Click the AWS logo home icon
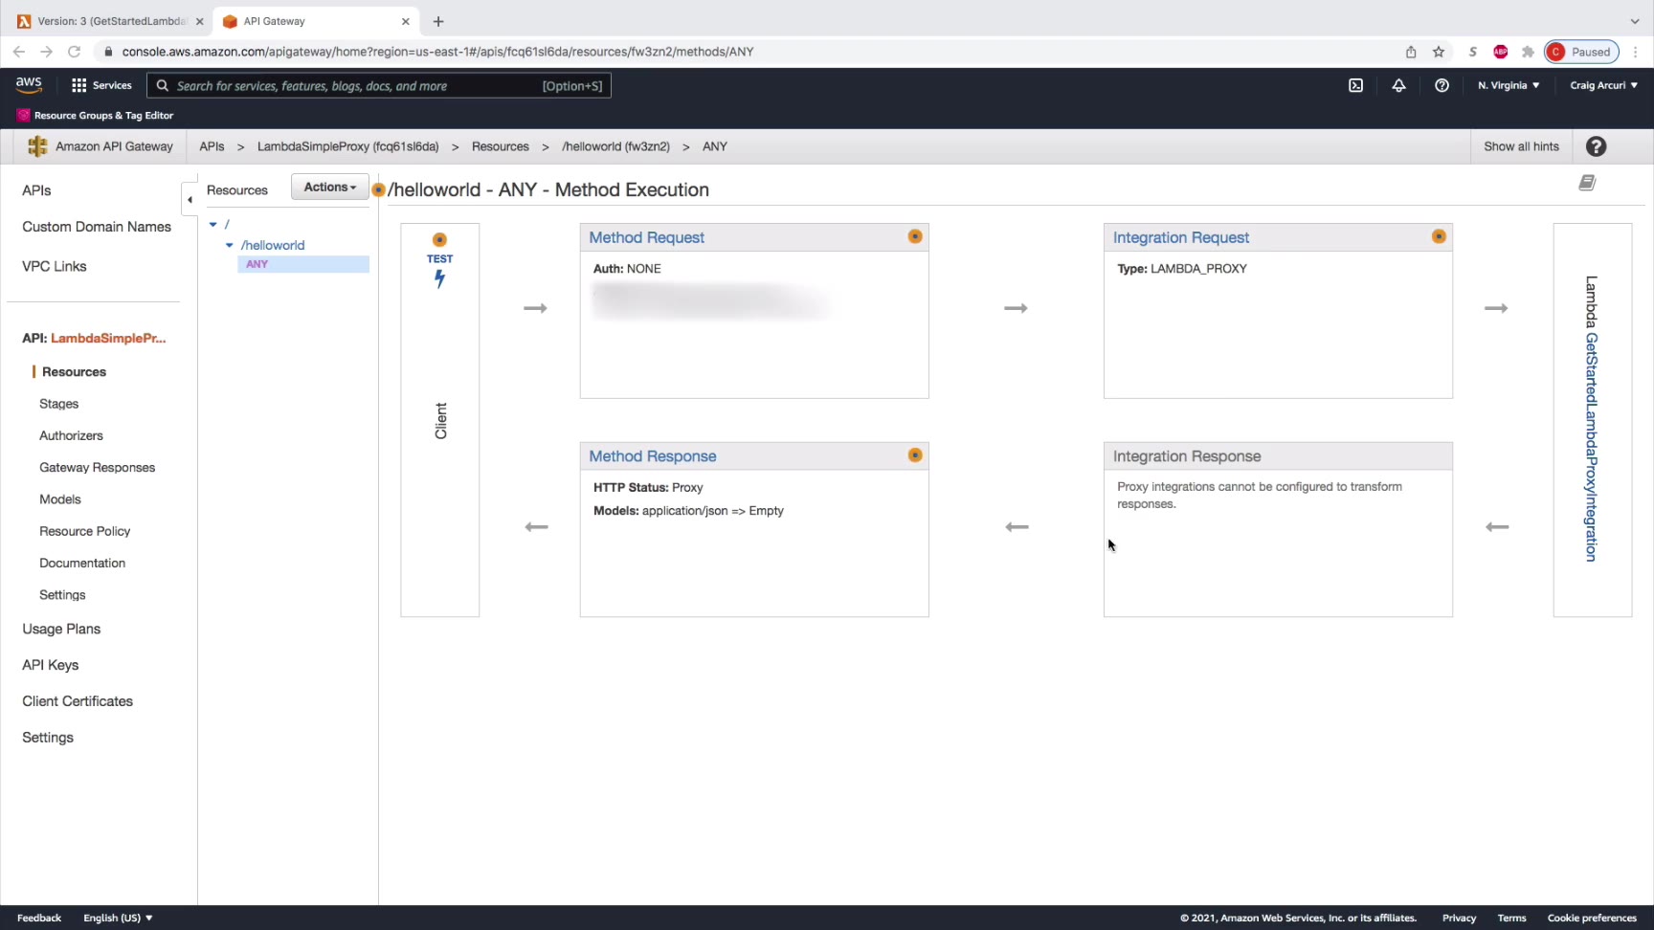This screenshot has height=930, width=1654. point(29,85)
